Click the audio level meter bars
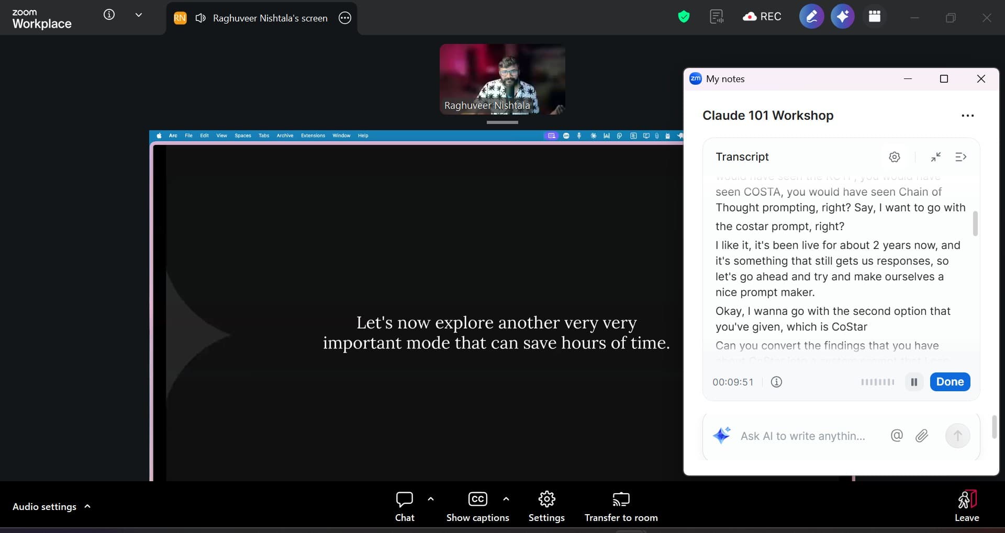1005x533 pixels. (x=878, y=382)
